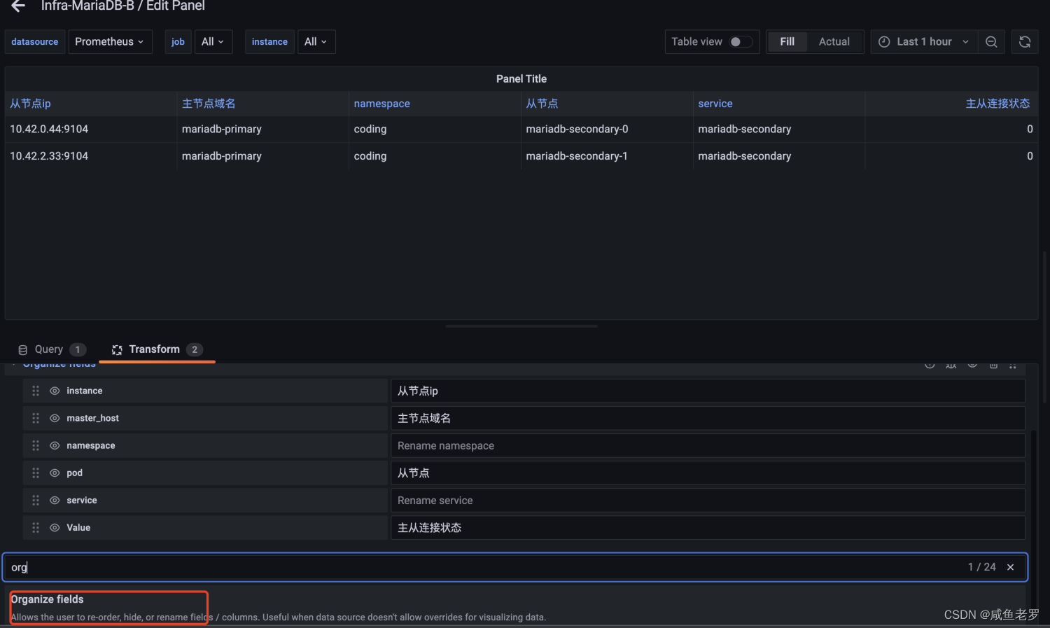The image size is (1050, 628).
Task: Hide the pod field via eye icon
Action: (55, 473)
